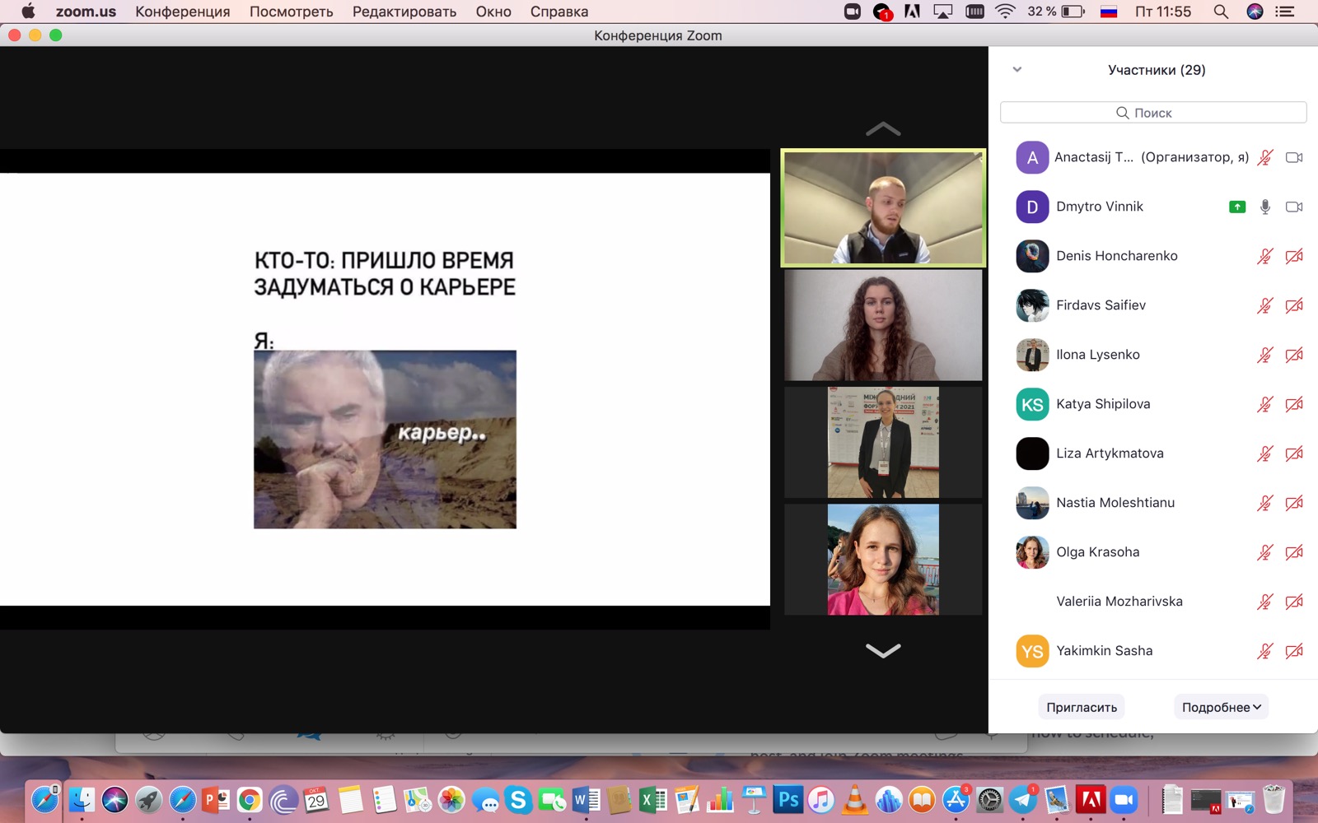Screen dimensions: 1318x823
Task: Click the battery status in the menu bar
Action: tap(1057, 12)
